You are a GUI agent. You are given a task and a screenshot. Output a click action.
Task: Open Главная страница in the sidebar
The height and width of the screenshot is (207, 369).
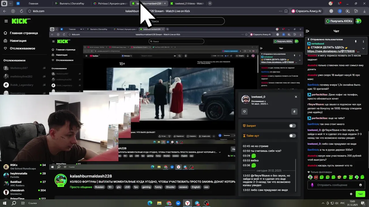pyautogui.click(x=21, y=33)
